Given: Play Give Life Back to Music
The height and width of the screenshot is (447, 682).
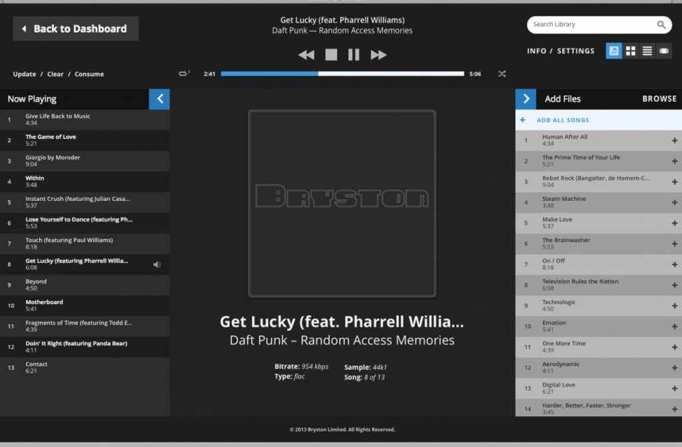Looking at the screenshot, I should pos(85,120).
